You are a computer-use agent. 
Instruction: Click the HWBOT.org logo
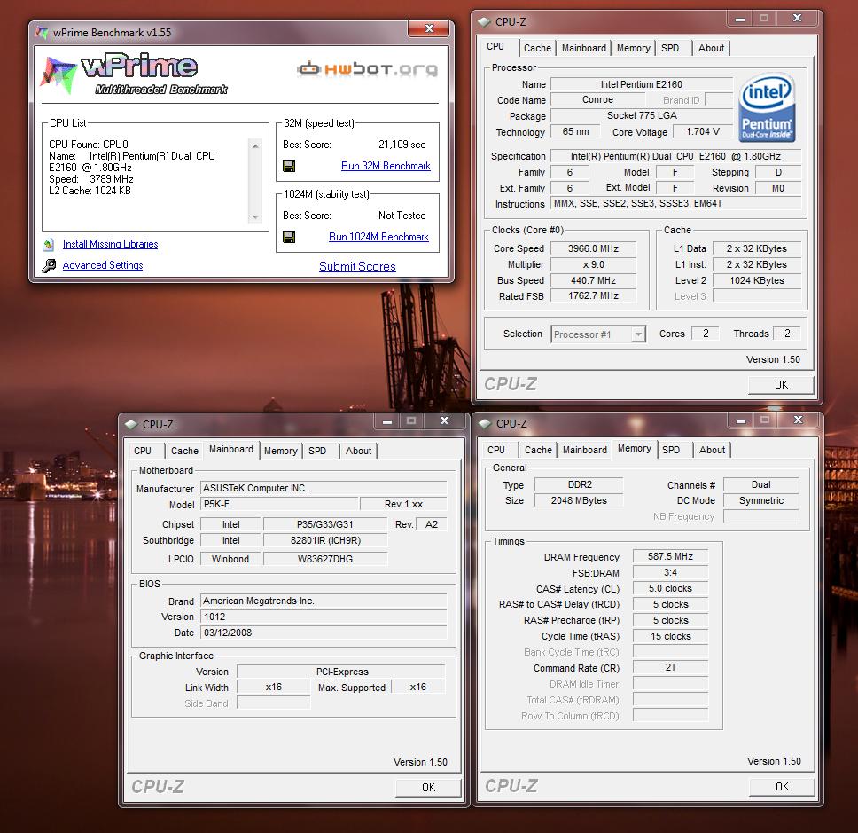367,69
